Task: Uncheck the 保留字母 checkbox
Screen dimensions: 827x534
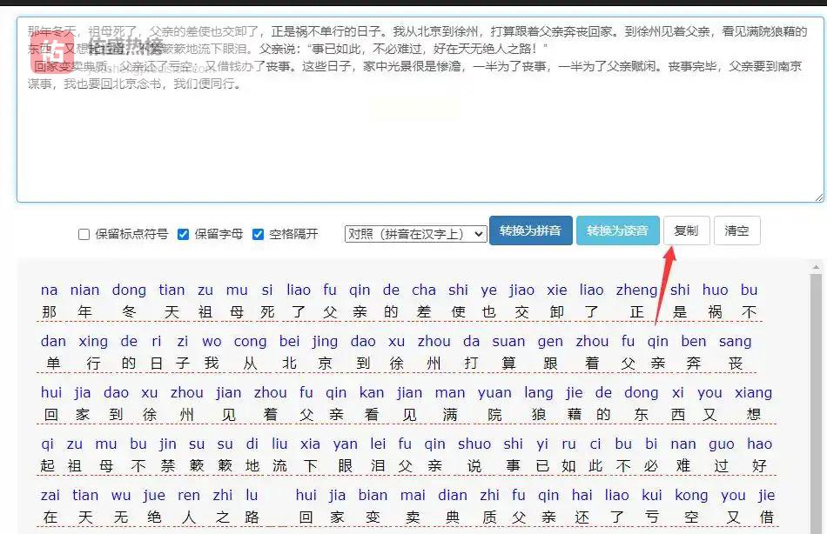Action: (x=184, y=234)
